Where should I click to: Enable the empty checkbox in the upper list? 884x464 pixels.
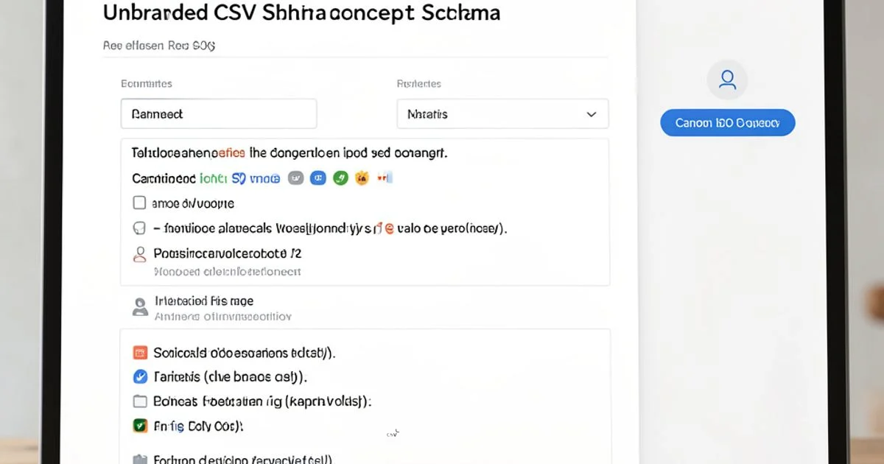coord(140,203)
